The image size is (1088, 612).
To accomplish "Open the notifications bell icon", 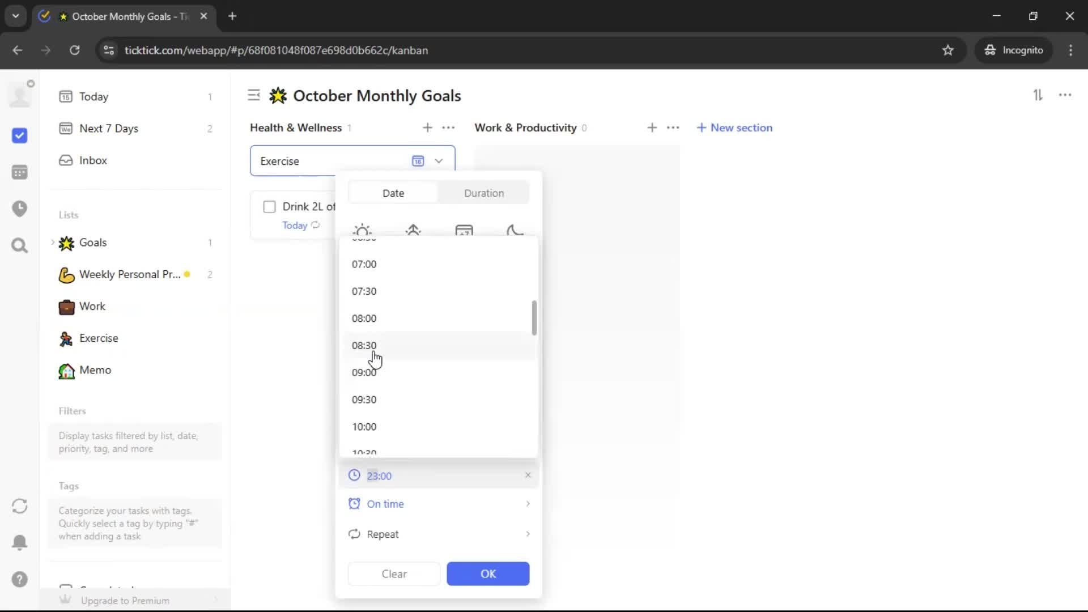I will click(19, 542).
